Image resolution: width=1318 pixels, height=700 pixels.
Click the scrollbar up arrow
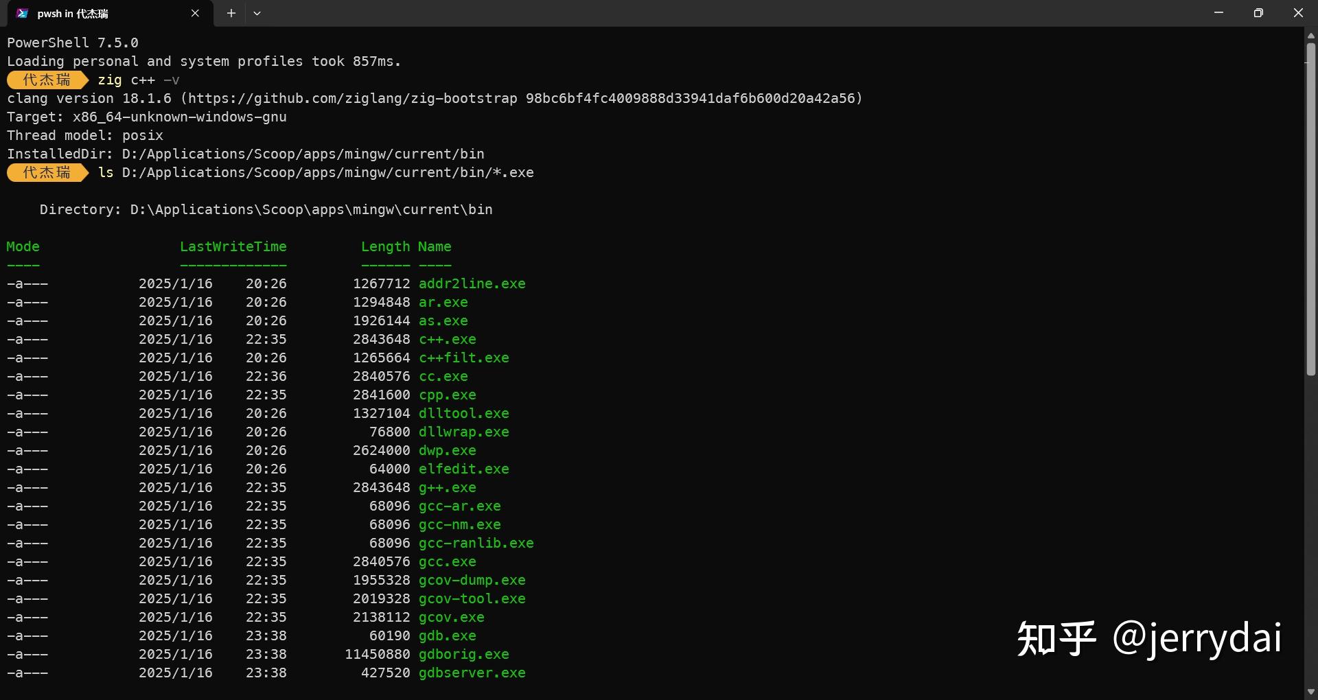[x=1310, y=35]
